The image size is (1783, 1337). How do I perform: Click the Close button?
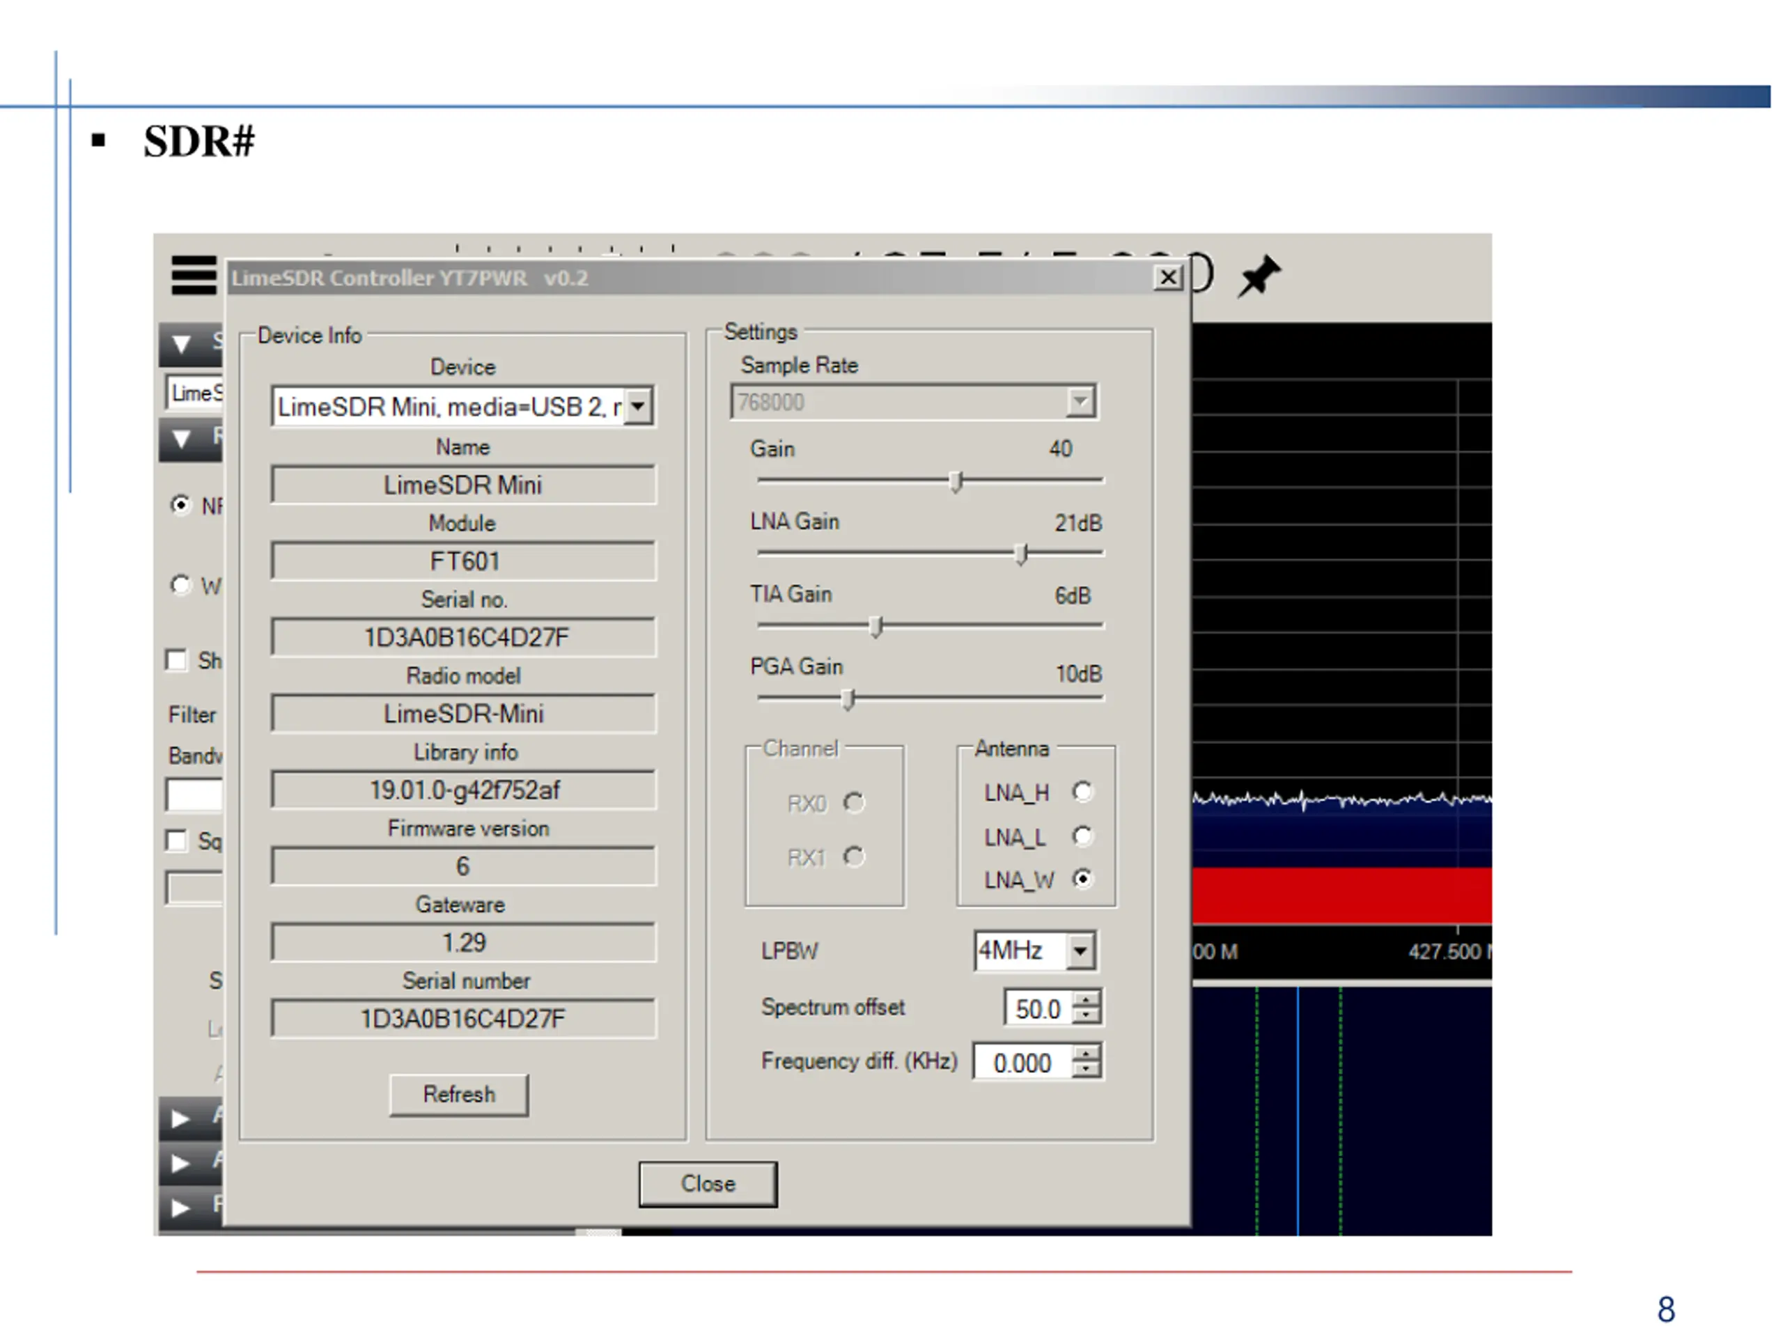pos(708,1184)
